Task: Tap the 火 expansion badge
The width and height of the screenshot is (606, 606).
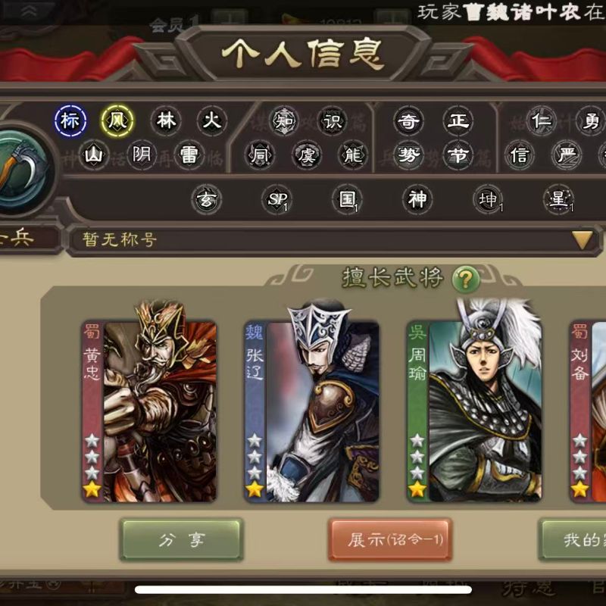Action: [212, 121]
